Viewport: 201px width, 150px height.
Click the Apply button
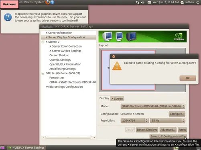point(130,130)
